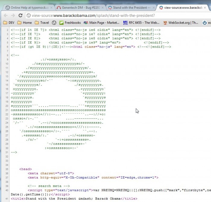
Task: Focus the address bar URL field
Action: click(x=118, y=16)
